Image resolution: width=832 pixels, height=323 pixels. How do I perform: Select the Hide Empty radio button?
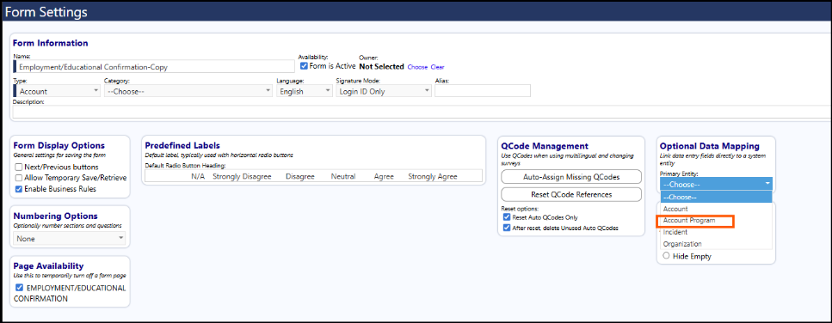click(x=667, y=256)
